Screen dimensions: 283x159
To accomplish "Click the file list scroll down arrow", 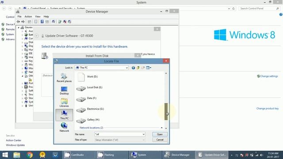I will coord(166,128).
